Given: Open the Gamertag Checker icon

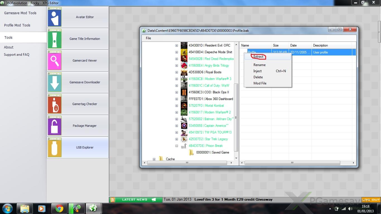Looking at the screenshot, I should (55, 104).
